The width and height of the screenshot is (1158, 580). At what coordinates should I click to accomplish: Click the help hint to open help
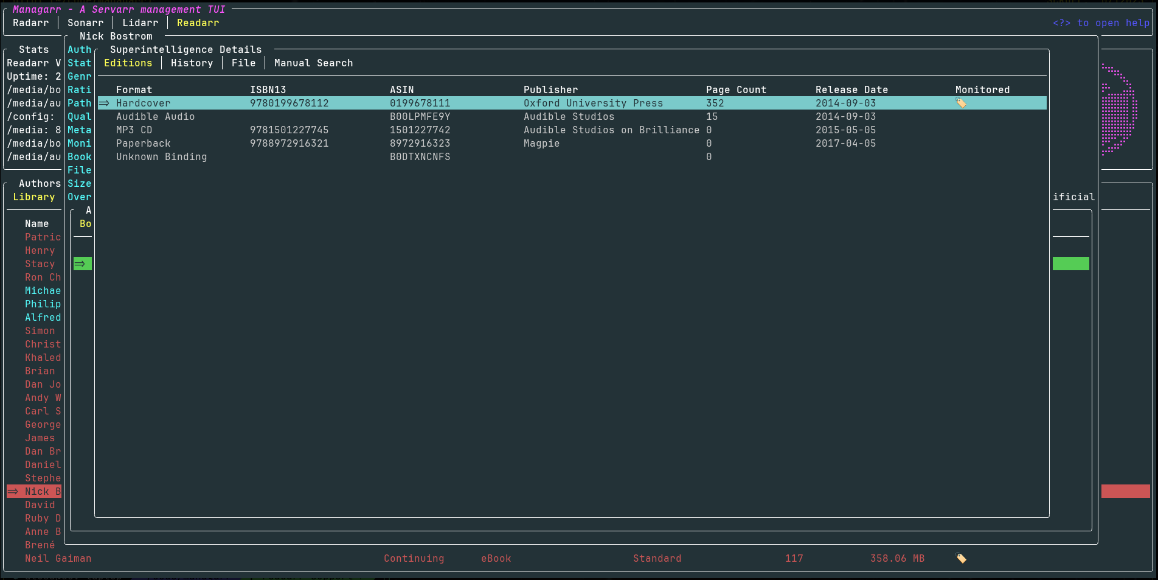(1101, 23)
